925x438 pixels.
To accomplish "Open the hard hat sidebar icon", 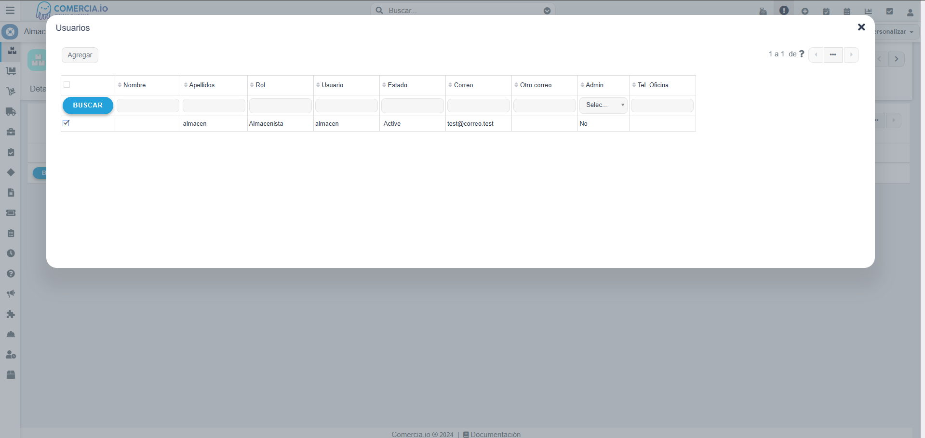I will point(11,334).
